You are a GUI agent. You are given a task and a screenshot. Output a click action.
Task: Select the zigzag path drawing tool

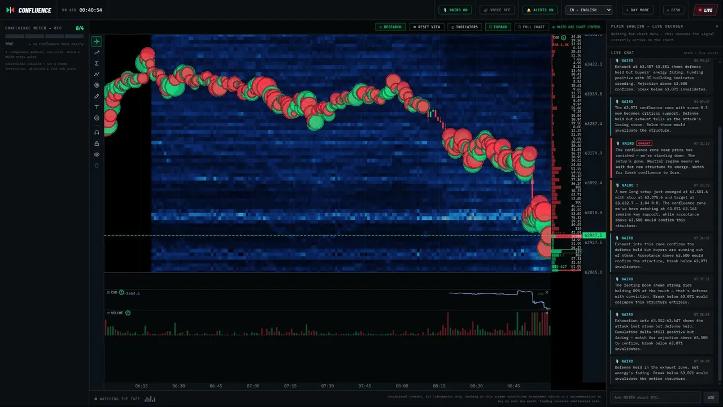click(97, 74)
